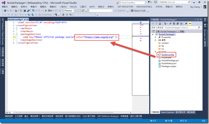
Task: Open the .NET Reflector Analyzer tab
Action: (x=108, y=116)
